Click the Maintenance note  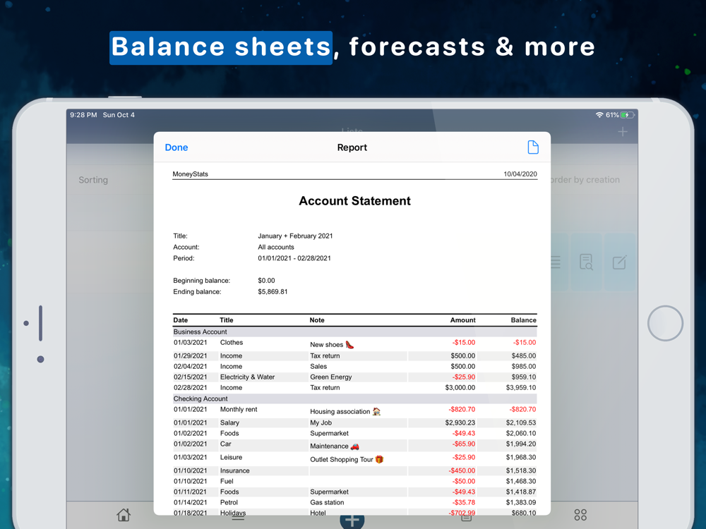pyautogui.click(x=335, y=446)
